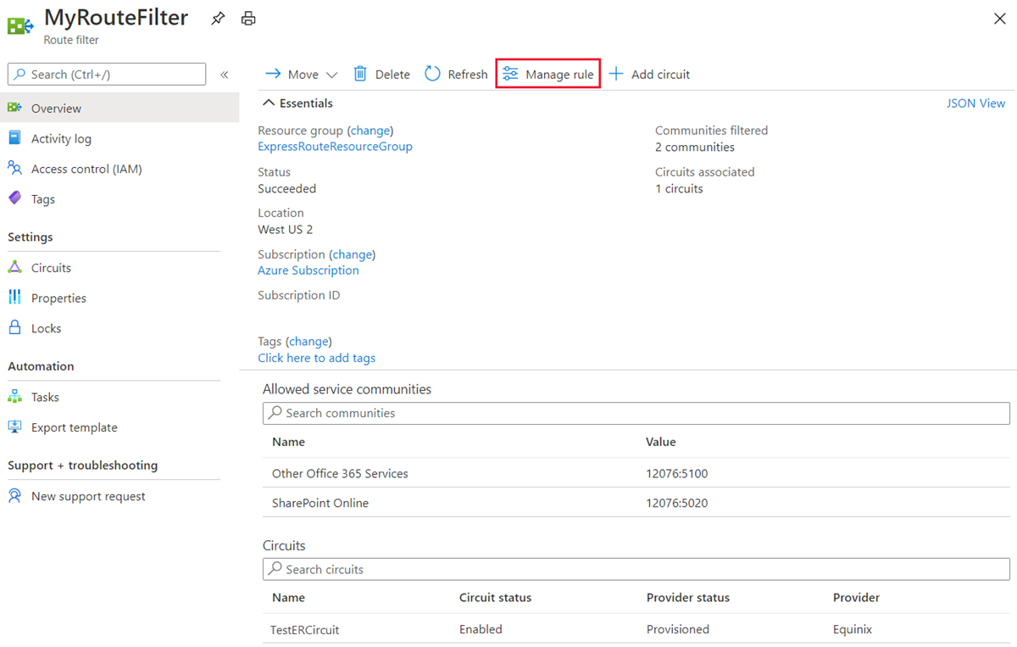
Task: Open Access control (IAM)
Action: pos(86,170)
